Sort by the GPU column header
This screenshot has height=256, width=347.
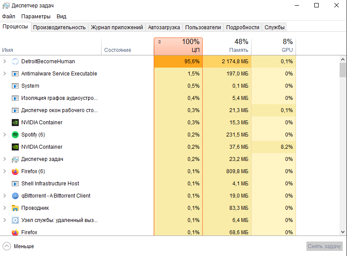pos(274,47)
